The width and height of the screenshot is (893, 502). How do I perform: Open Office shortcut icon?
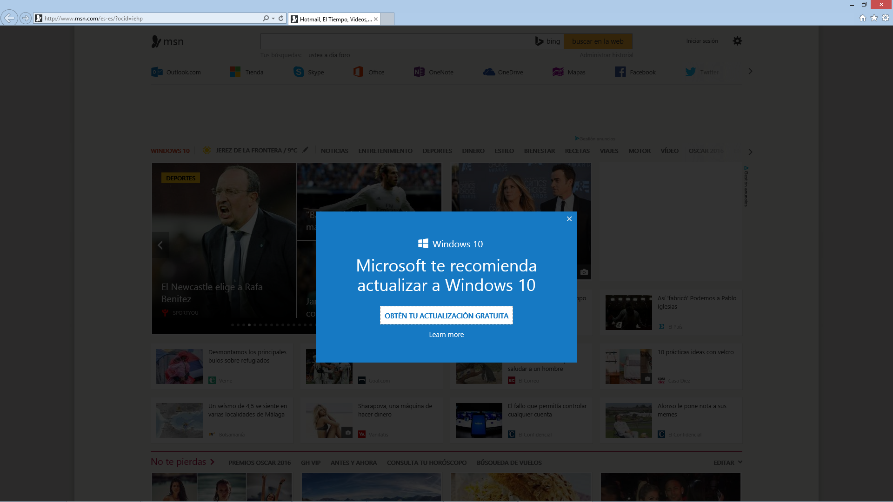[x=358, y=72]
